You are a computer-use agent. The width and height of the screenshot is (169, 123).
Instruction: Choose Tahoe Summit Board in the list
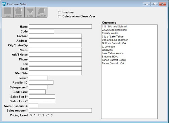pyautogui.click(x=114, y=60)
